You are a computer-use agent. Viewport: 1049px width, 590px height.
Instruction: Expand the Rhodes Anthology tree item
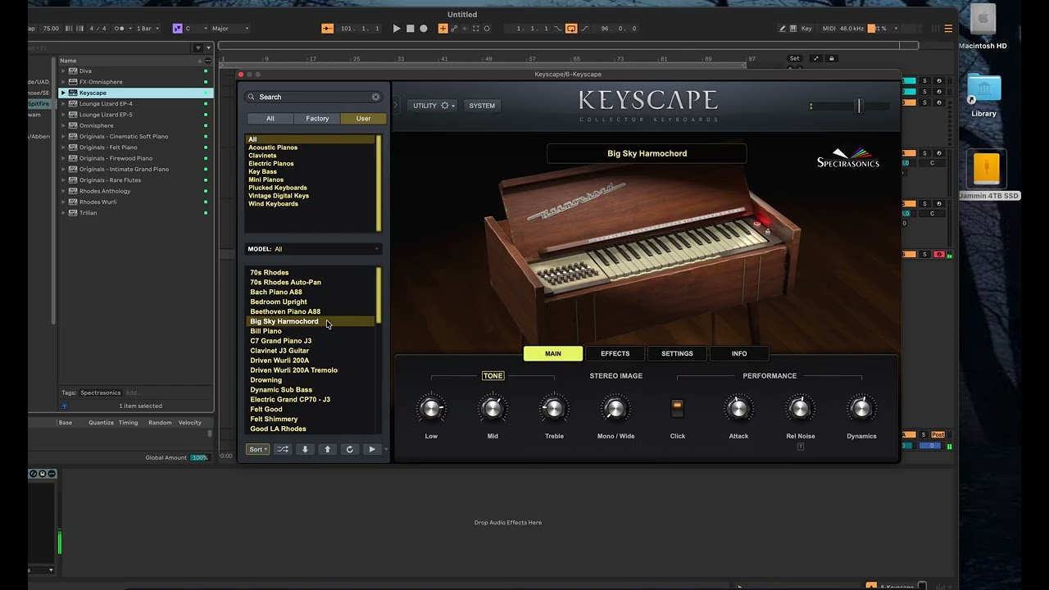(64, 191)
